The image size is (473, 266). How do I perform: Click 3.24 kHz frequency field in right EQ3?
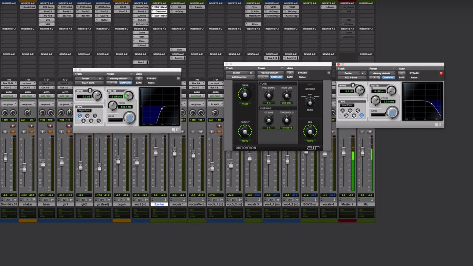tap(389, 102)
